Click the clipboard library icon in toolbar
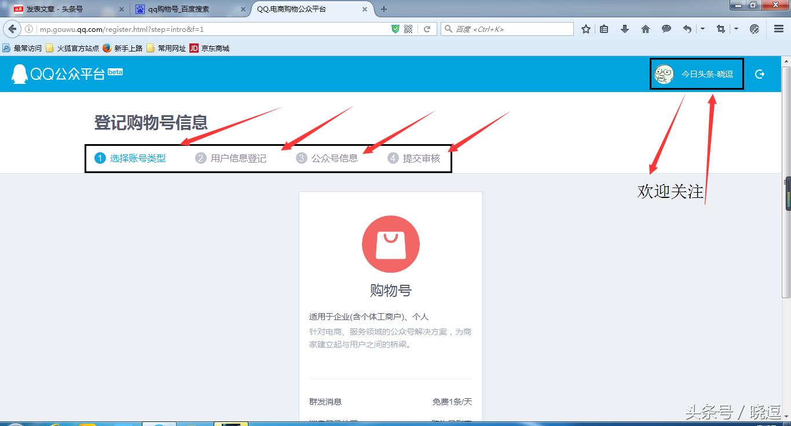 (x=604, y=28)
